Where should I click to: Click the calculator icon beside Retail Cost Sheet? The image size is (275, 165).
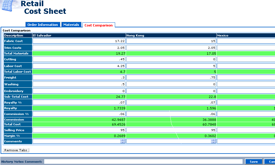pyautogui.click(x=8, y=6)
